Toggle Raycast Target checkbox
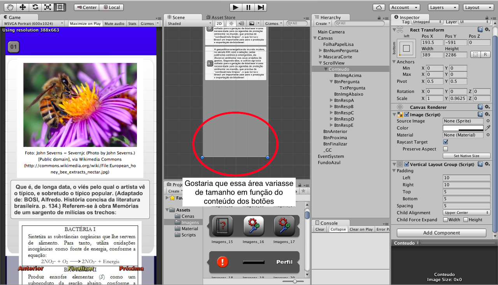This screenshot has width=498, height=285. click(x=446, y=142)
